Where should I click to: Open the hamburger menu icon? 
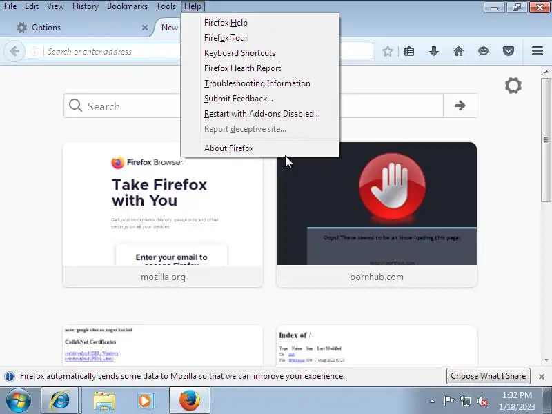click(x=538, y=51)
